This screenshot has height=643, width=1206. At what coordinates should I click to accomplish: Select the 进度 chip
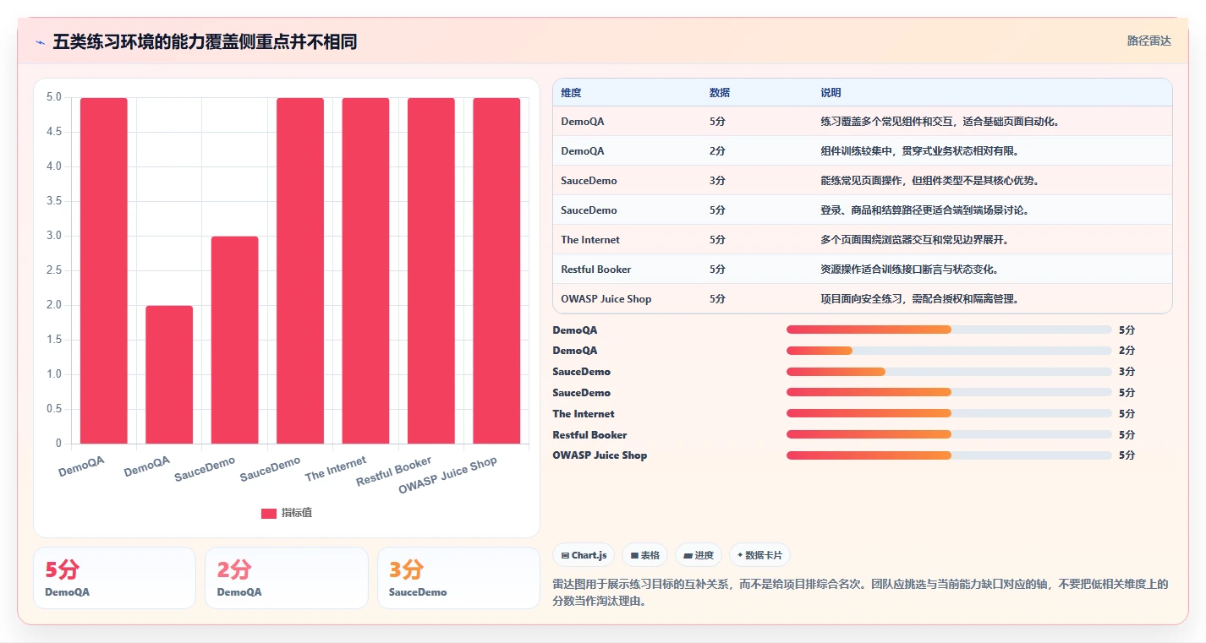point(699,555)
